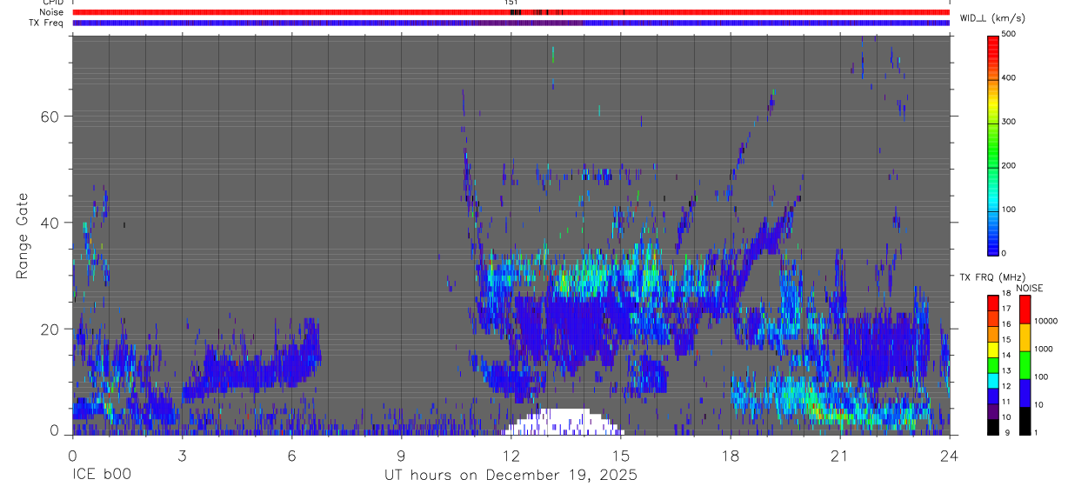Click the 'Noise' bar label
Viewport: 1068px width, 493px height.
52,12
